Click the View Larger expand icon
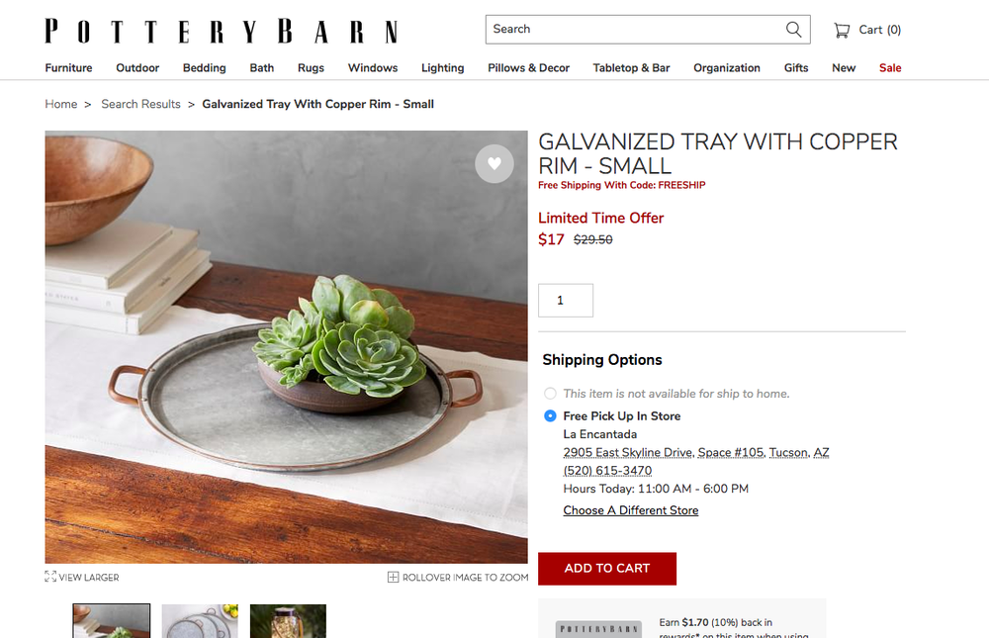The height and width of the screenshot is (638, 989). click(x=50, y=577)
